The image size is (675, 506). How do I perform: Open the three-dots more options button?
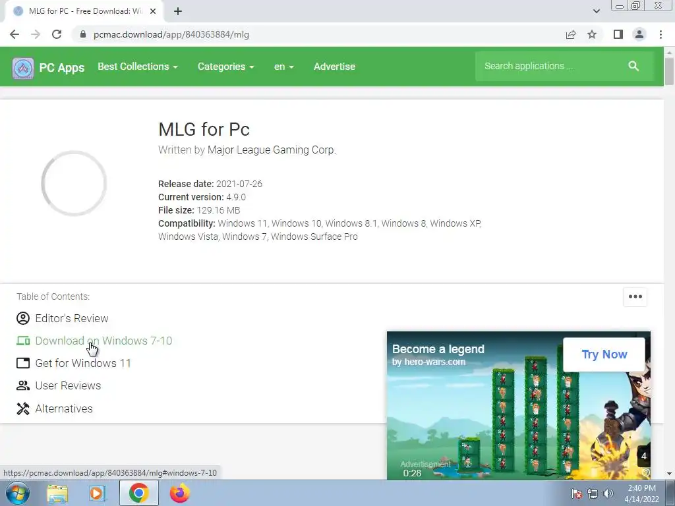click(635, 296)
